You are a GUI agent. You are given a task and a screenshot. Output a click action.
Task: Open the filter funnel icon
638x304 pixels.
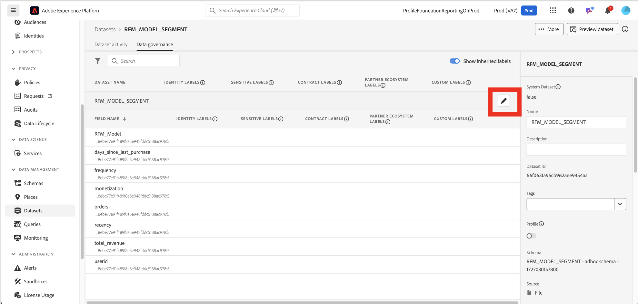pyautogui.click(x=98, y=61)
